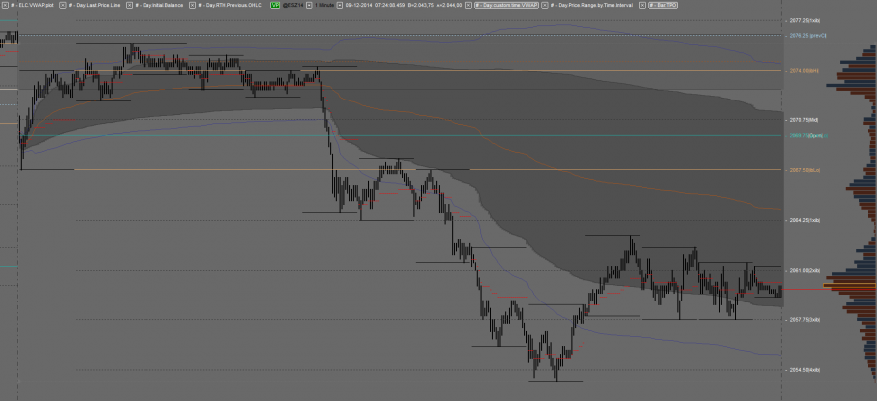
Task: Select the Bar.TPO study label
Action: coord(663,5)
